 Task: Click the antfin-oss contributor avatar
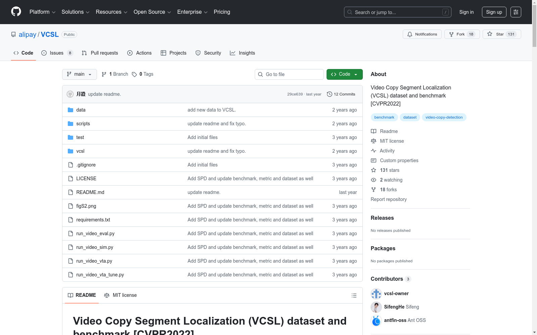[x=376, y=320]
